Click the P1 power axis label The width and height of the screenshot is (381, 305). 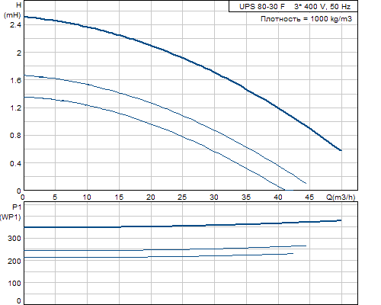[x=11, y=212]
